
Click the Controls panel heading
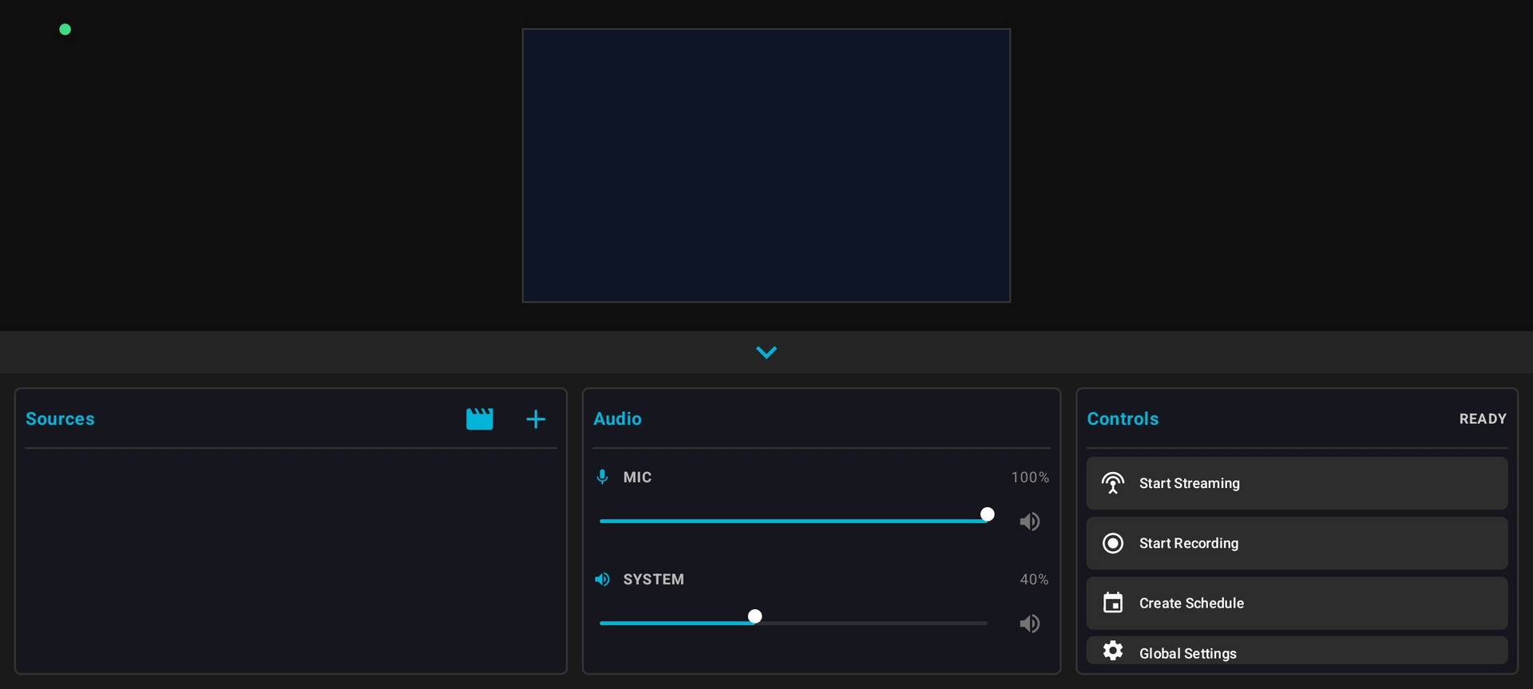point(1123,419)
